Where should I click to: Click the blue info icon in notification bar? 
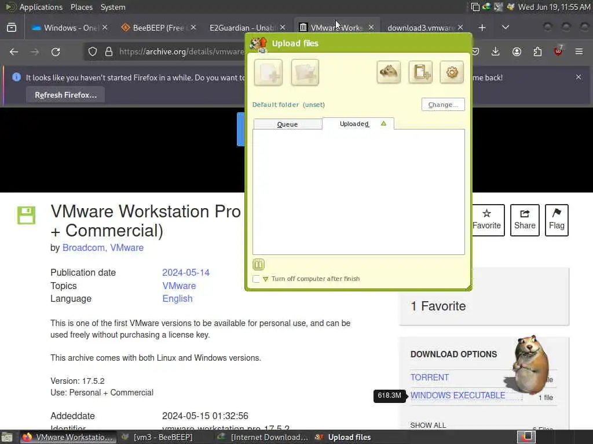tap(16, 77)
